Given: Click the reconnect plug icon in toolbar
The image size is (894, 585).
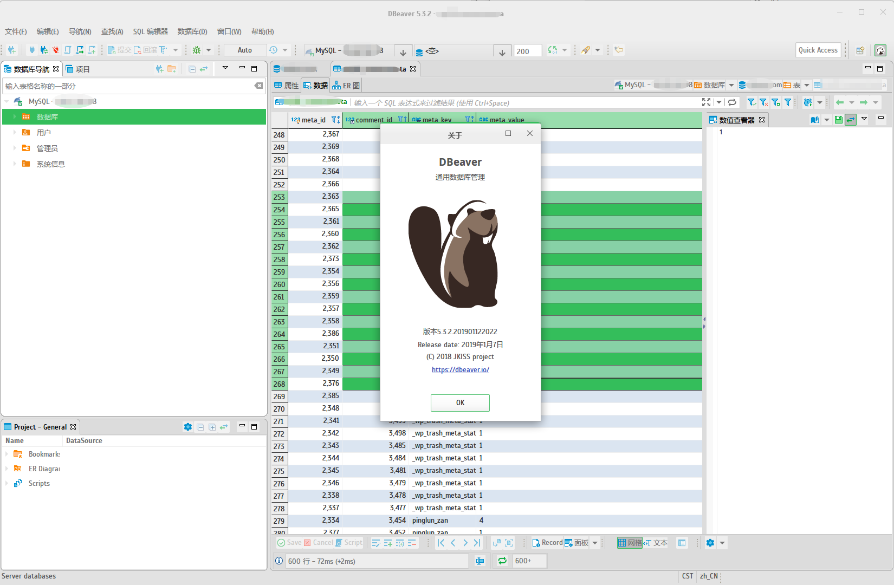Looking at the screenshot, I should point(44,50).
